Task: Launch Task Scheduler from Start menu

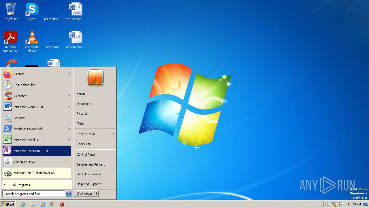Action: (37, 85)
